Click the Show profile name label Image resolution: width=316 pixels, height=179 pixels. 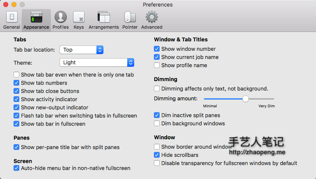point(184,66)
